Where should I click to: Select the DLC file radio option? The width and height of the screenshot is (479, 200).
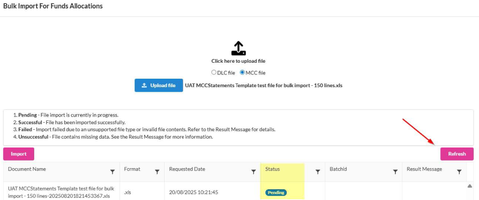tap(214, 73)
